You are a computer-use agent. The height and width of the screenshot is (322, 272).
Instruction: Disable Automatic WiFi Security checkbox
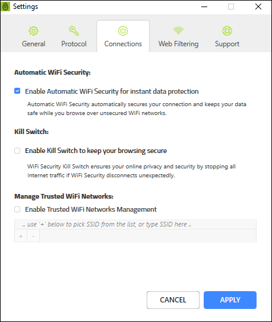click(17, 91)
